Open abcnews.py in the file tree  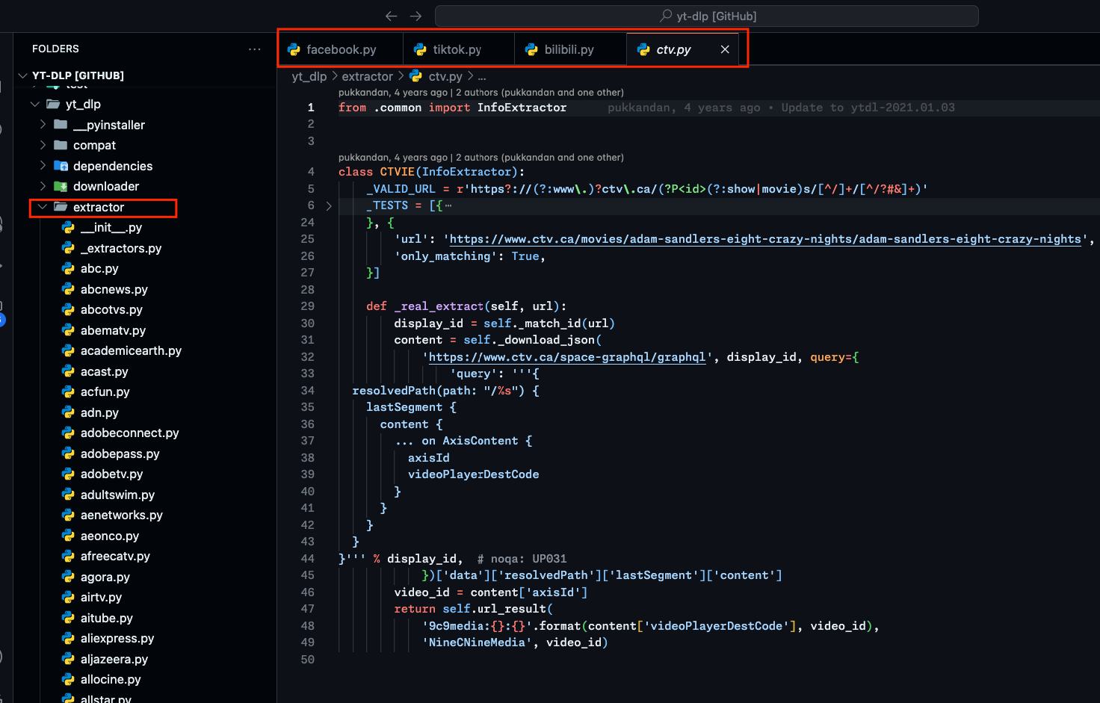[114, 289]
